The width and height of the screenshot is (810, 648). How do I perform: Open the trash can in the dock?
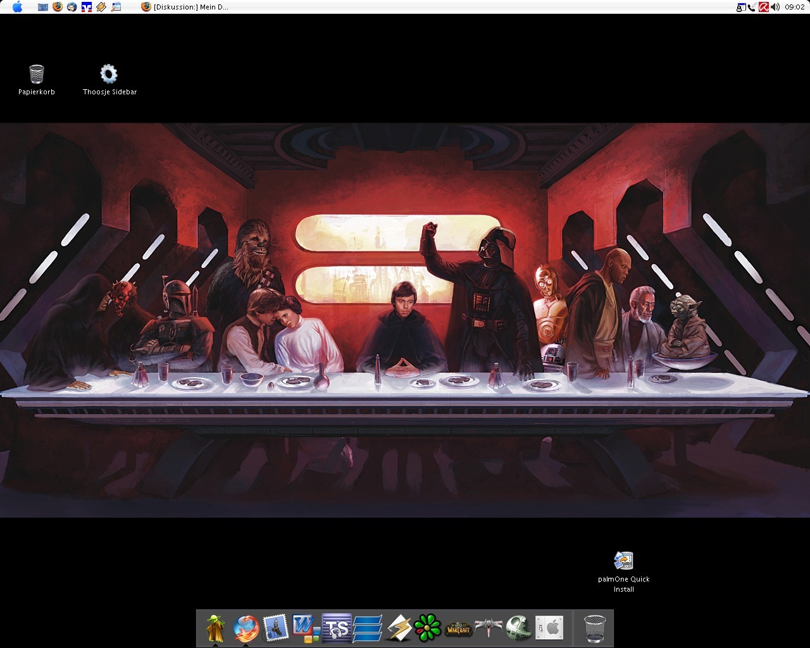[594, 628]
